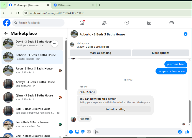The image size is (192, 138).
Task: Open Qiana's conversation
Action: click(x=32, y=97)
